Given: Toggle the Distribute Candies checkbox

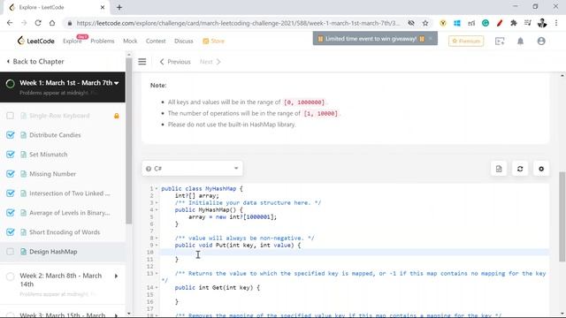Looking at the screenshot, I should 10,135.
